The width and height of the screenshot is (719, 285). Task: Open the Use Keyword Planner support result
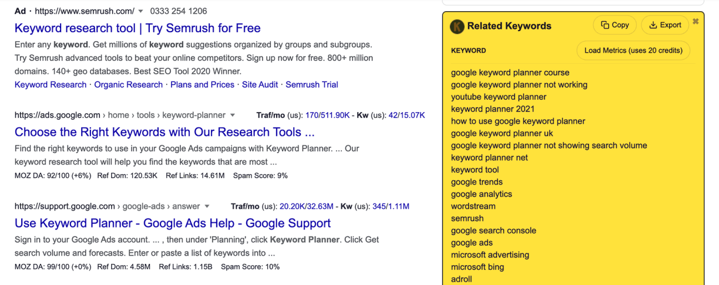point(173,223)
